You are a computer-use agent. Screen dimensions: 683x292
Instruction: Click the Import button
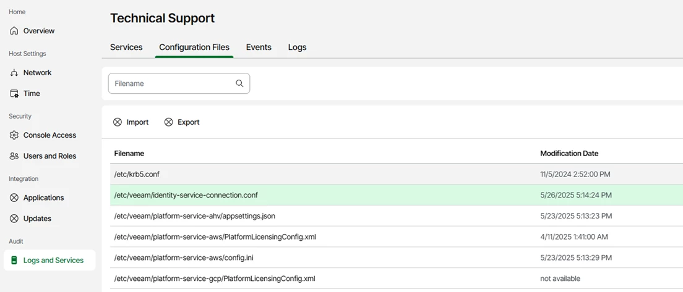[131, 122]
